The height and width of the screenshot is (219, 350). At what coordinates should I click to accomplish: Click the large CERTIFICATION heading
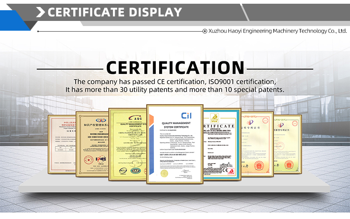click(x=175, y=68)
